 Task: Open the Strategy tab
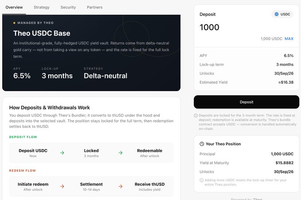[42, 7]
